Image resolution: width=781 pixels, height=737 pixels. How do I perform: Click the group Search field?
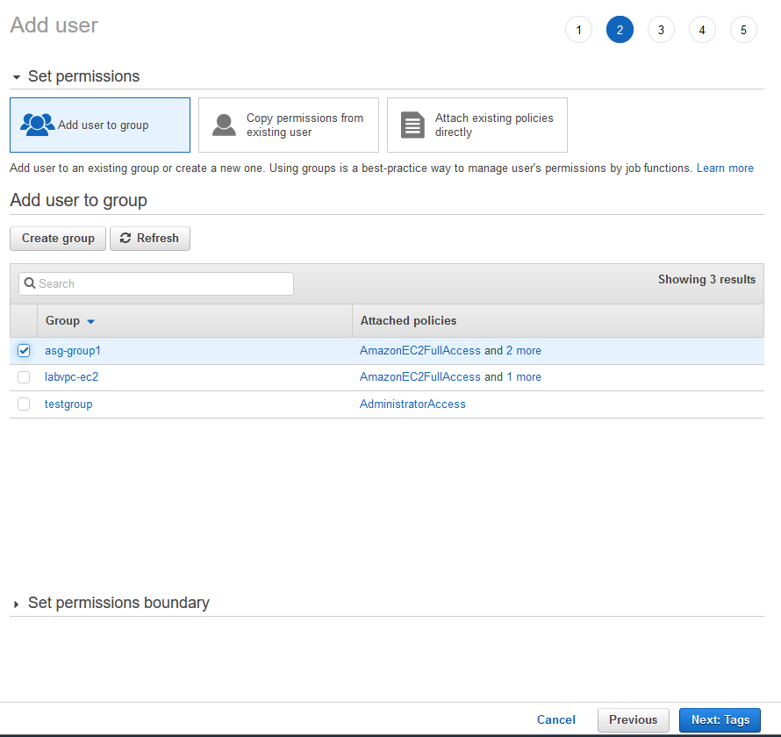[156, 283]
